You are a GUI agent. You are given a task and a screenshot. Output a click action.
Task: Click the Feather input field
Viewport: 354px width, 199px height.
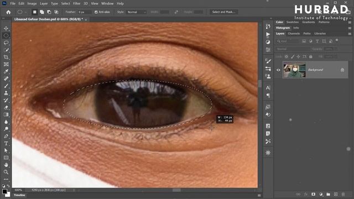[x=85, y=12]
